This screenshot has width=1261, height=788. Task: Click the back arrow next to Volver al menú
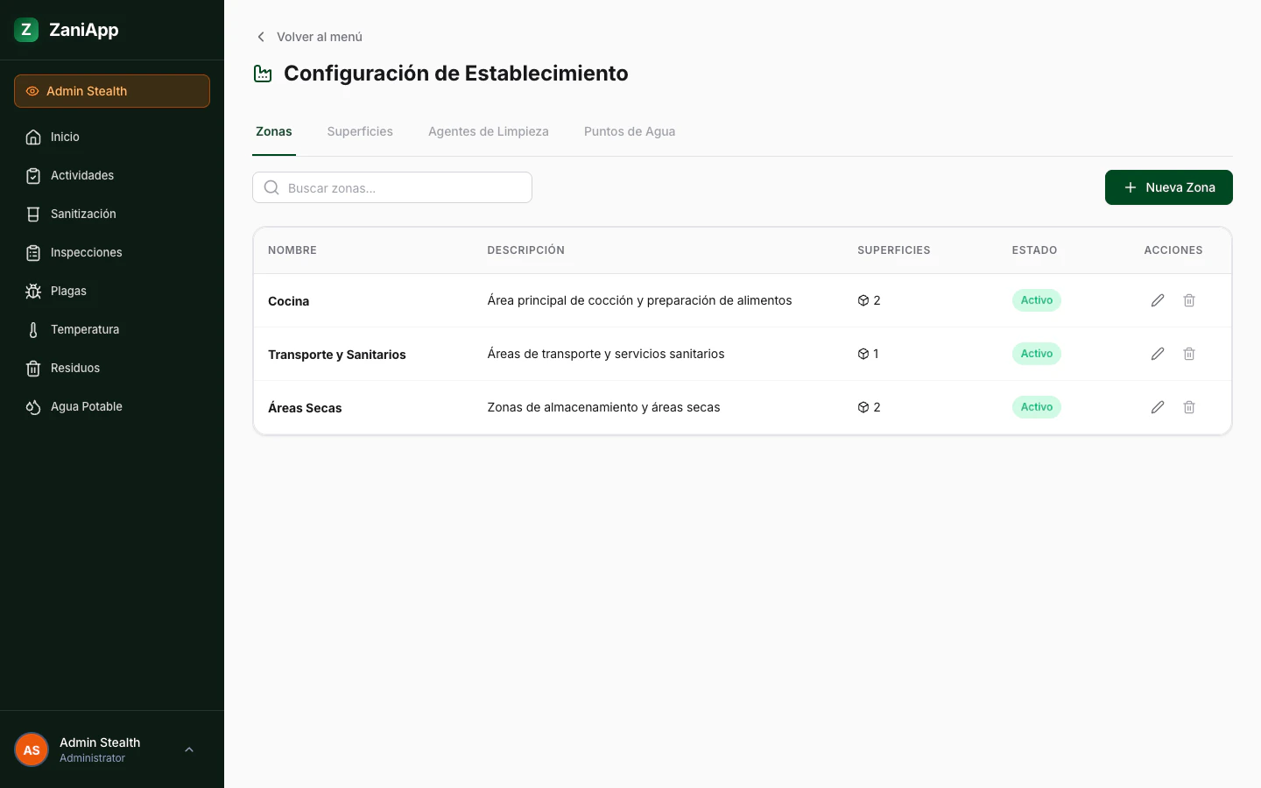tap(260, 37)
